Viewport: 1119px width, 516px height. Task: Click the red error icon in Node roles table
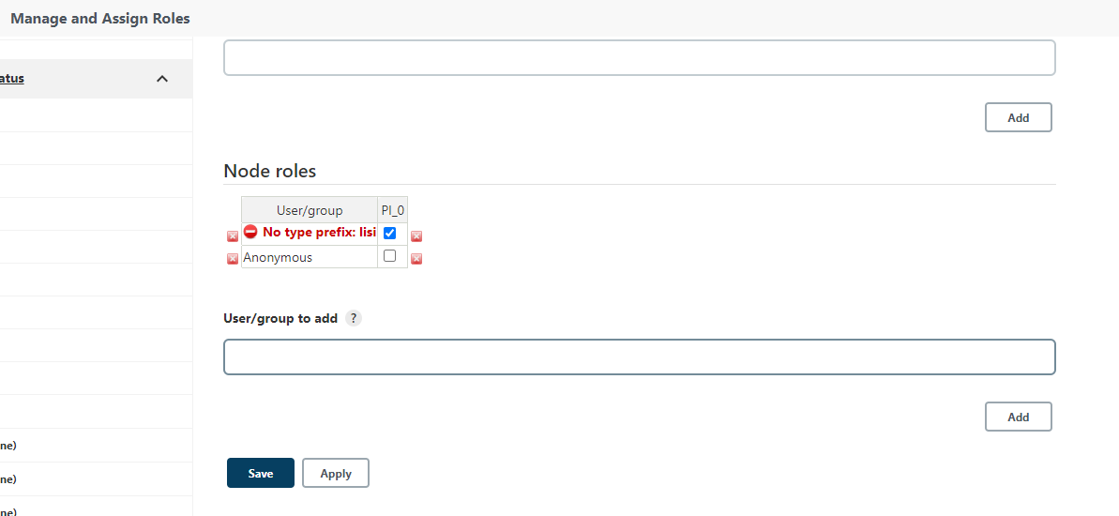coord(250,232)
